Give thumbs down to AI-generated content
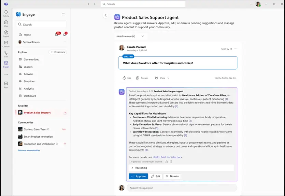 171,162
